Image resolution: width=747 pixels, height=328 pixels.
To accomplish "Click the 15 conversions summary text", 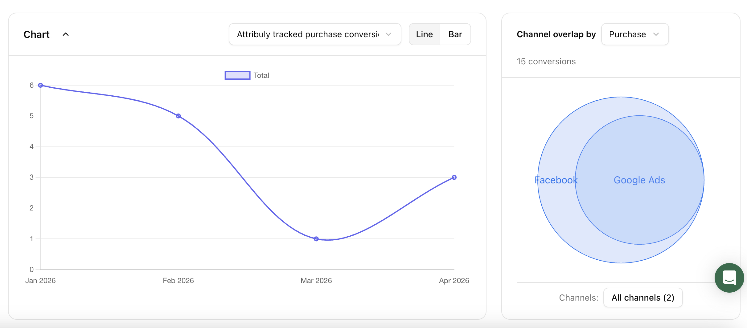I will click(x=546, y=62).
